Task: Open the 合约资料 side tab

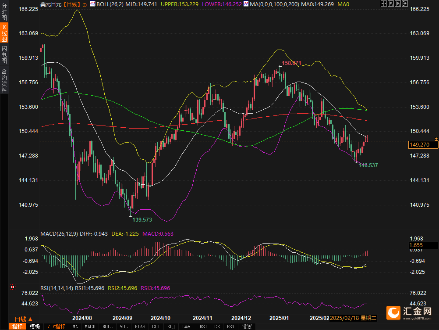Action: pos(4,80)
